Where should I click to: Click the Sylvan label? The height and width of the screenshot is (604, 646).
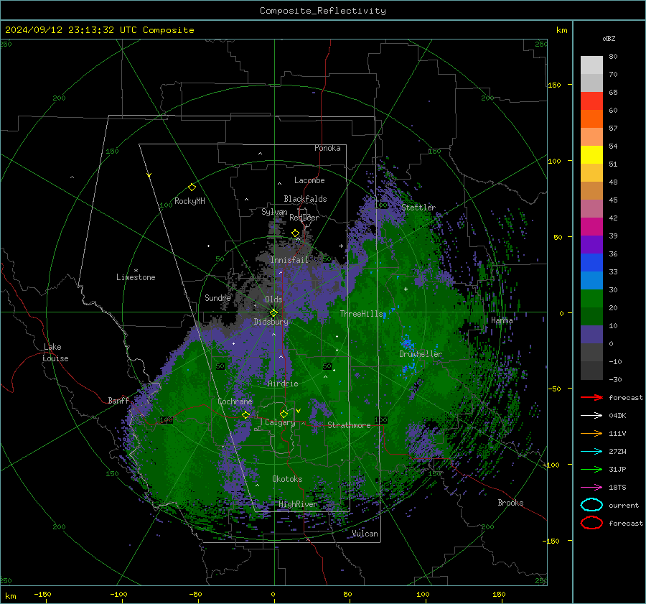(274, 212)
